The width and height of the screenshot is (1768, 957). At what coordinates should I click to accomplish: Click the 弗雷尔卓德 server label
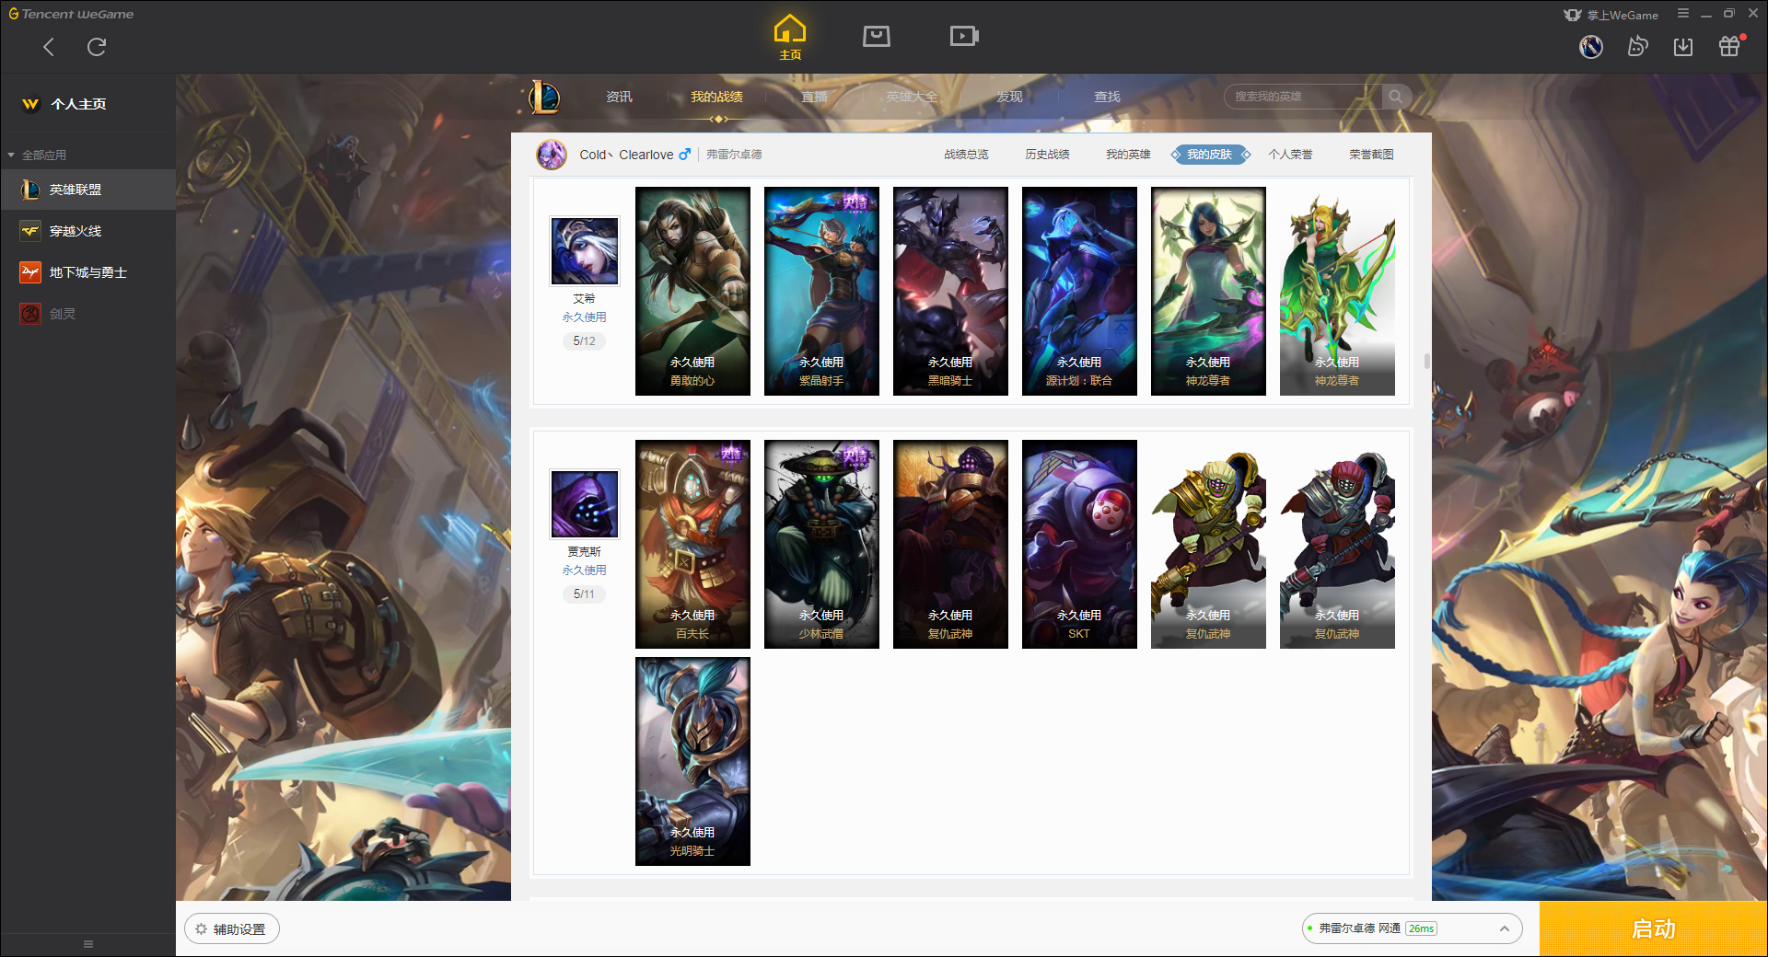[x=734, y=155]
